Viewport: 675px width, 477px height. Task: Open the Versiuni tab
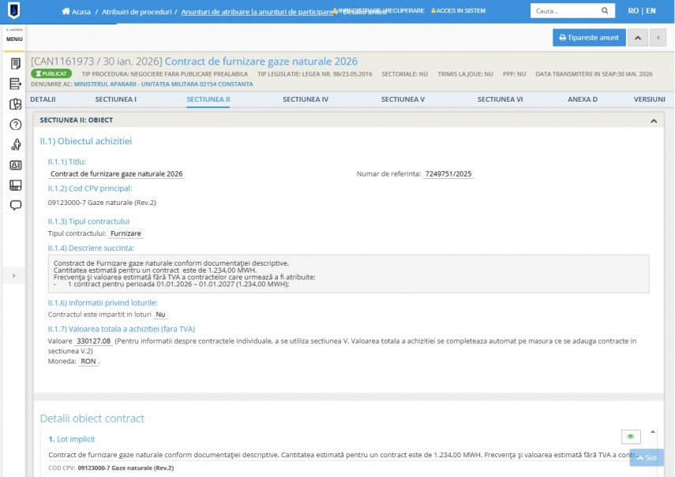pyautogui.click(x=649, y=100)
